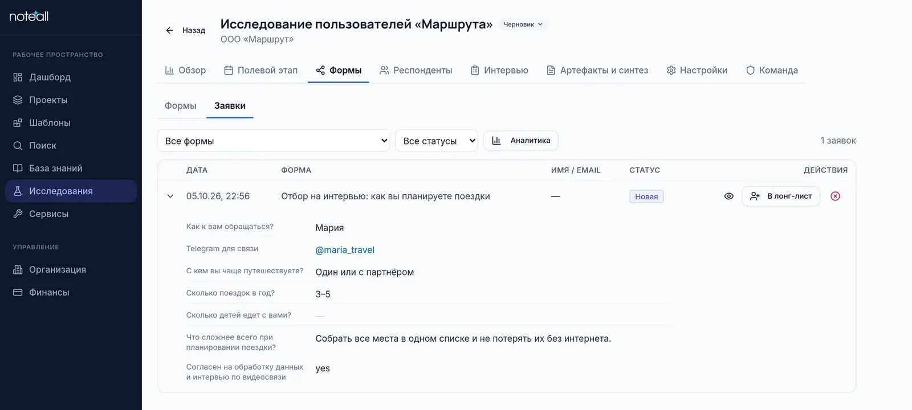Select the Формы main tab
Screen dimensions: 912x410
pyautogui.click(x=339, y=70)
